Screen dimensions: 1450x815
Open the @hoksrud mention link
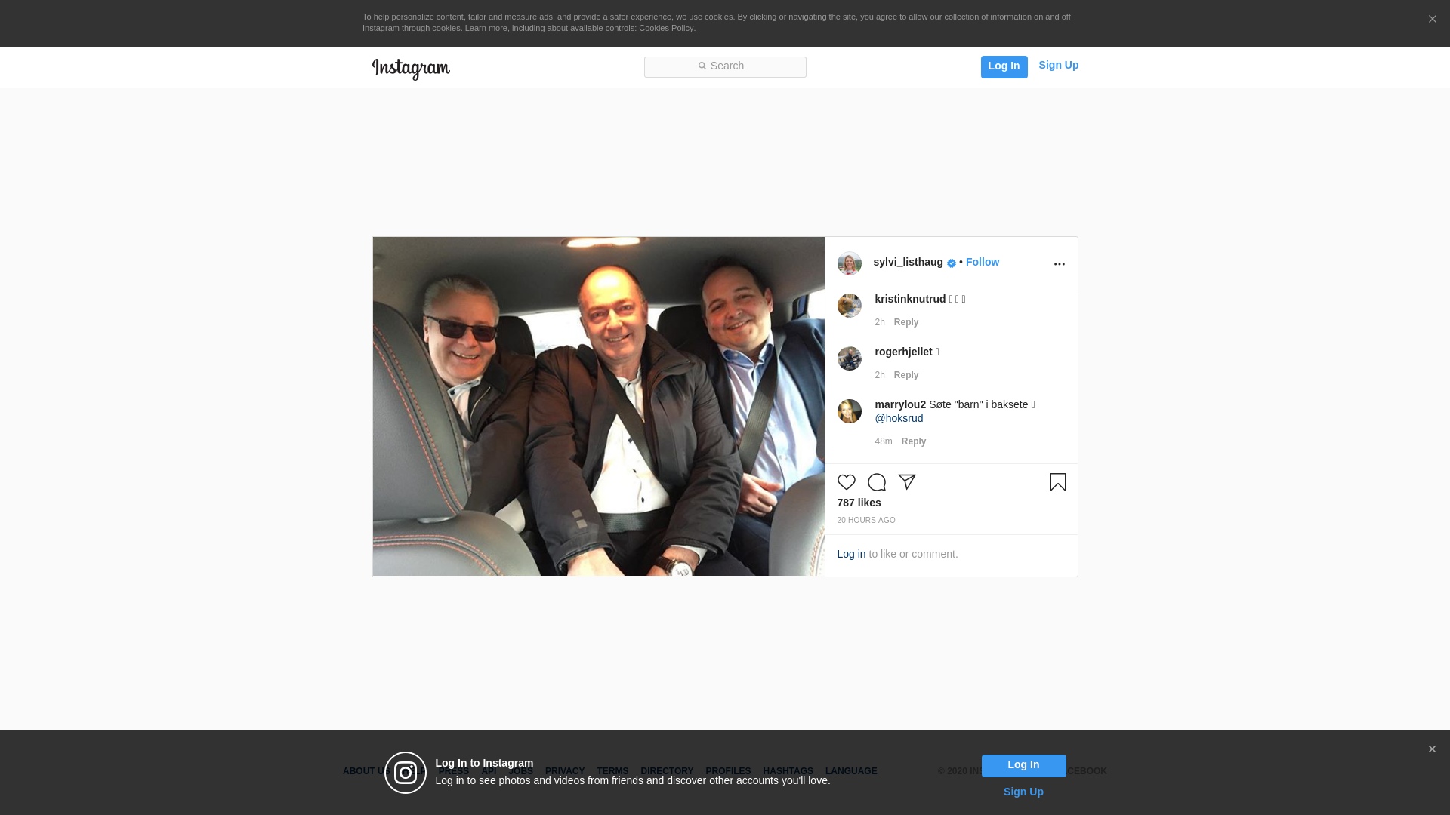click(x=899, y=418)
